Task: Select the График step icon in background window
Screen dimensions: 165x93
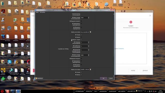Action: [x=131, y=22]
